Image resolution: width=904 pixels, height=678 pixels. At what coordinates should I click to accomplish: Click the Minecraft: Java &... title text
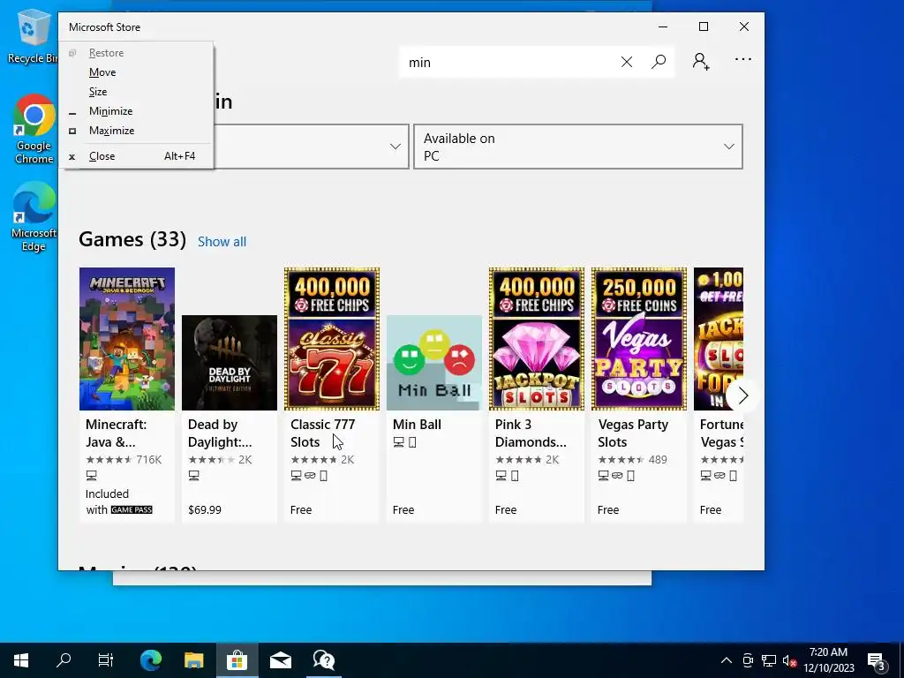tap(116, 433)
